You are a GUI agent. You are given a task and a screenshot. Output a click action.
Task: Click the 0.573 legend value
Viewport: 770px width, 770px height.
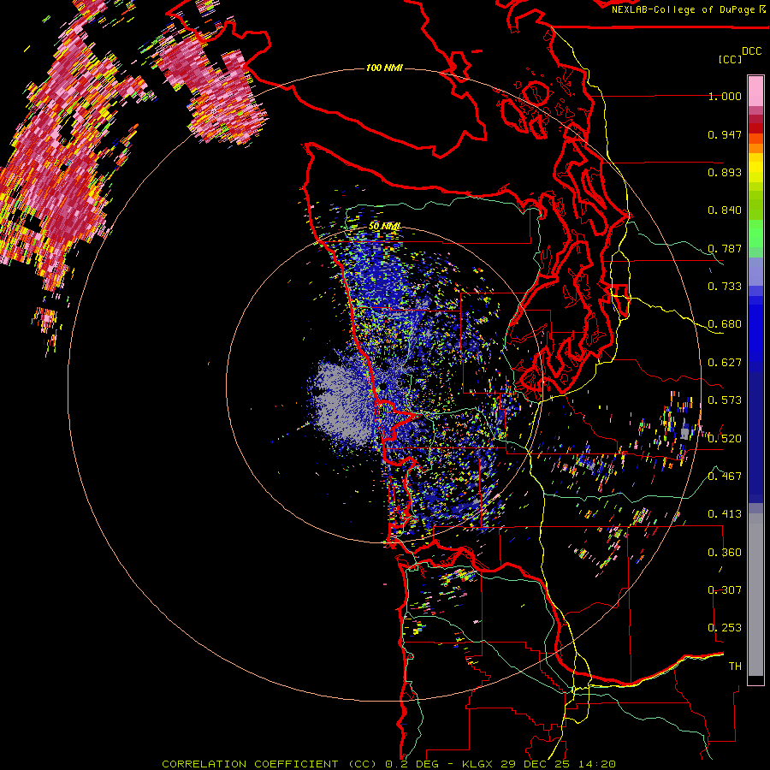[x=725, y=400]
